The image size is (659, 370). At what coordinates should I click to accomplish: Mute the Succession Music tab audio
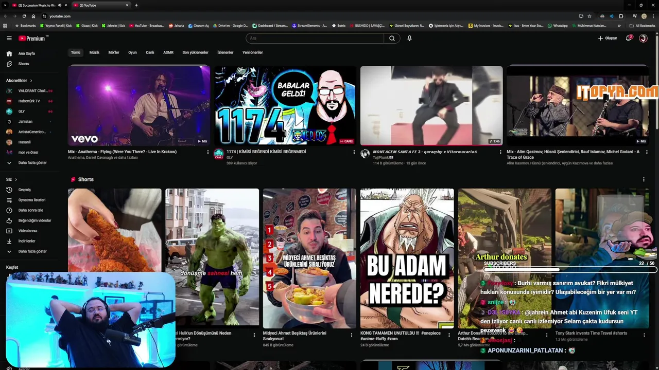click(59, 5)
